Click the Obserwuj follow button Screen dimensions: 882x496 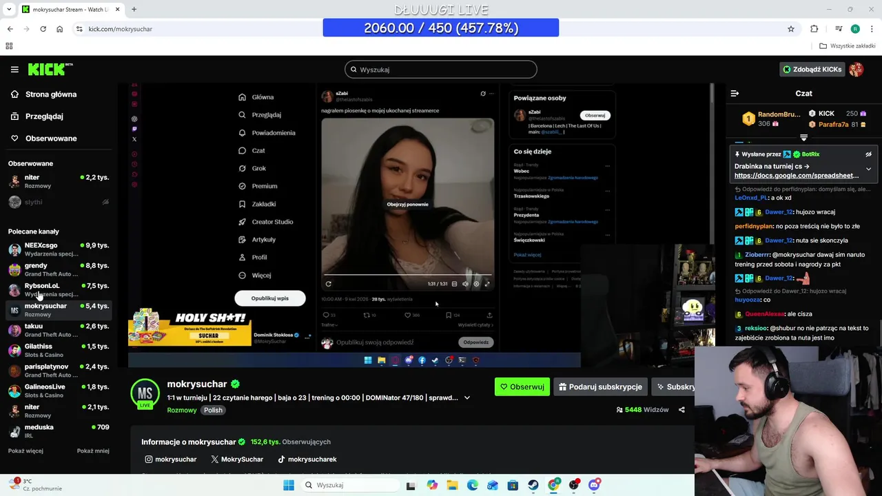tap(522, 387)
